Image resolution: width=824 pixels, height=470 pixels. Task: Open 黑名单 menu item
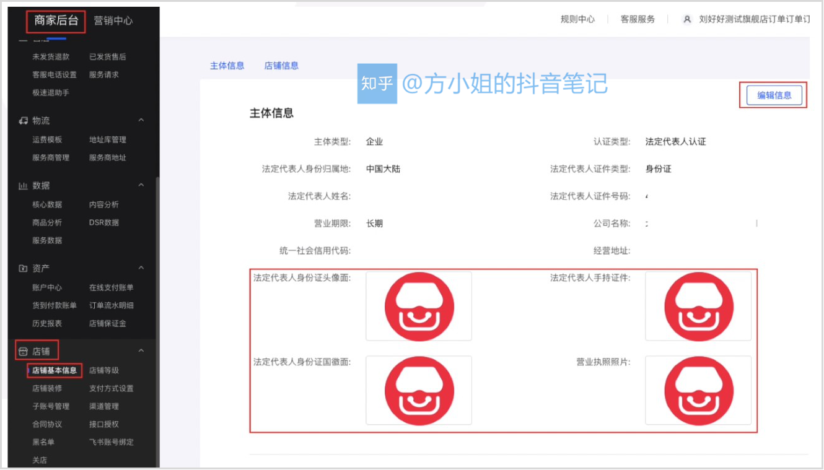pos(43,443)
